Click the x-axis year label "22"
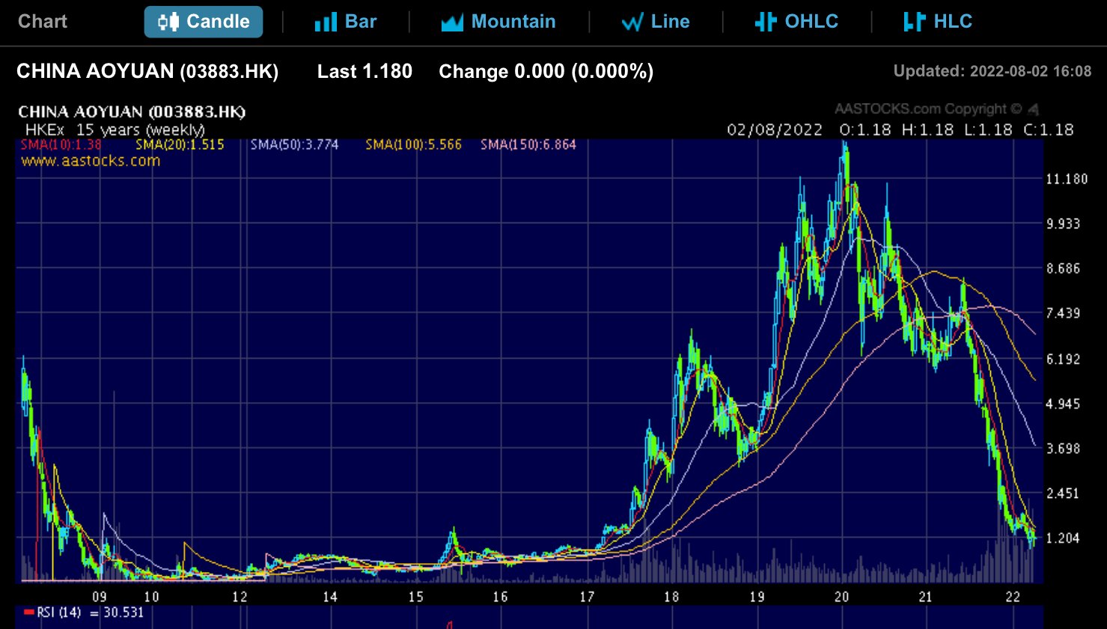 [x=1013, y=597]
